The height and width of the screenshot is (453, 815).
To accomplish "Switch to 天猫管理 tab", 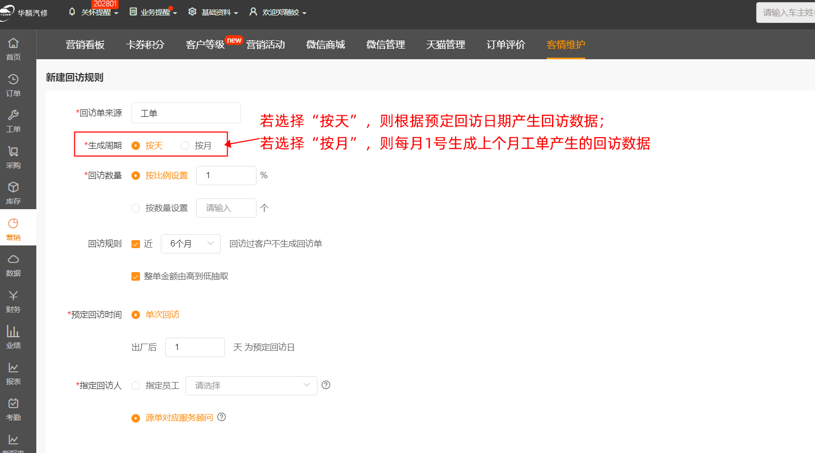I will point(446,44).
